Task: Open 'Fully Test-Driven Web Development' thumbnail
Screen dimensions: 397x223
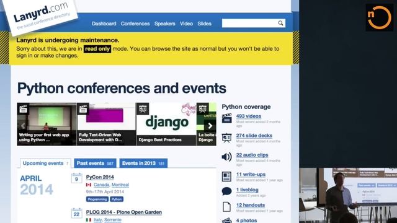Action: pyautogui.click(x=106, y=124)
